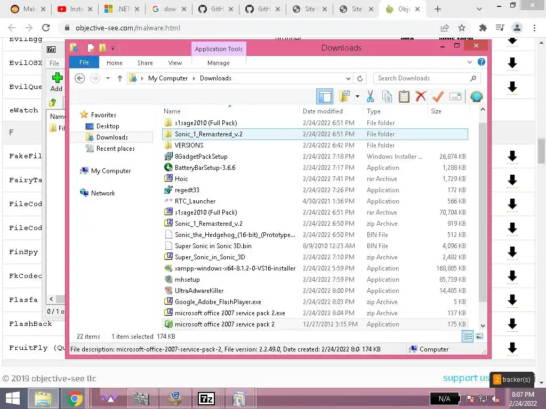Click the file list vertical scrollbar
The width and height of the screenshot is (546, 409).
[x=482, y=212]
